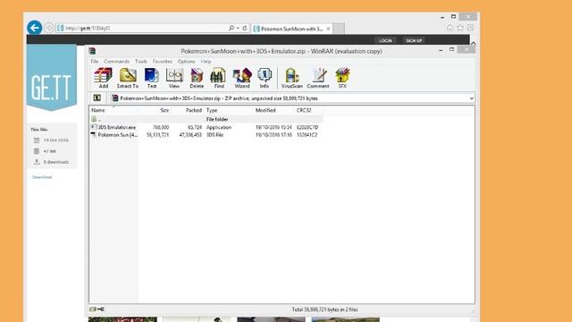Open the File menu
This screenshot has height=322, width=572.
coord(95,62)
